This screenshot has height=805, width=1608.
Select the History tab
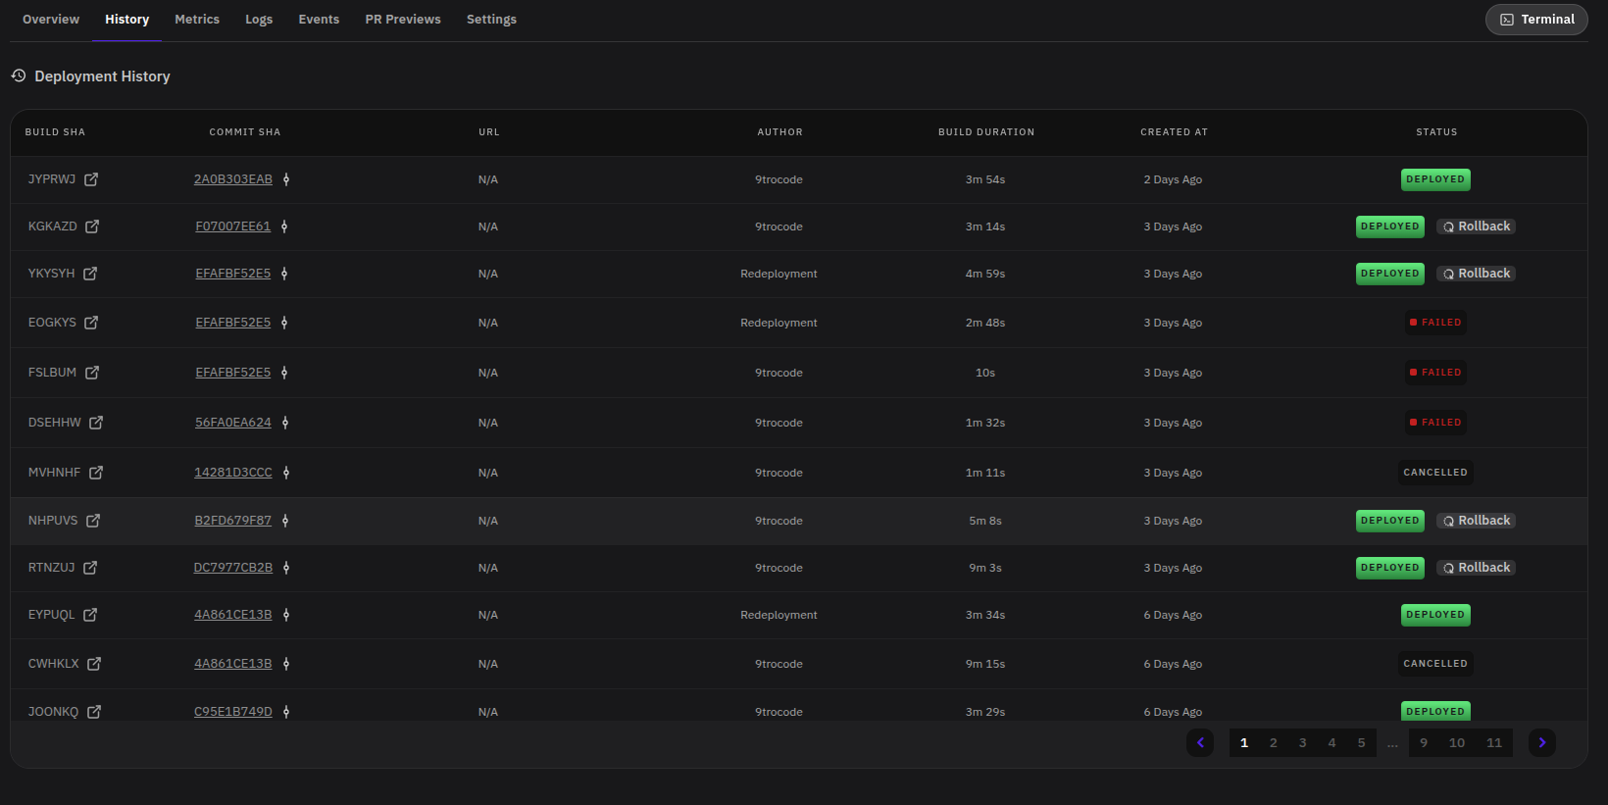pos(127,20)
